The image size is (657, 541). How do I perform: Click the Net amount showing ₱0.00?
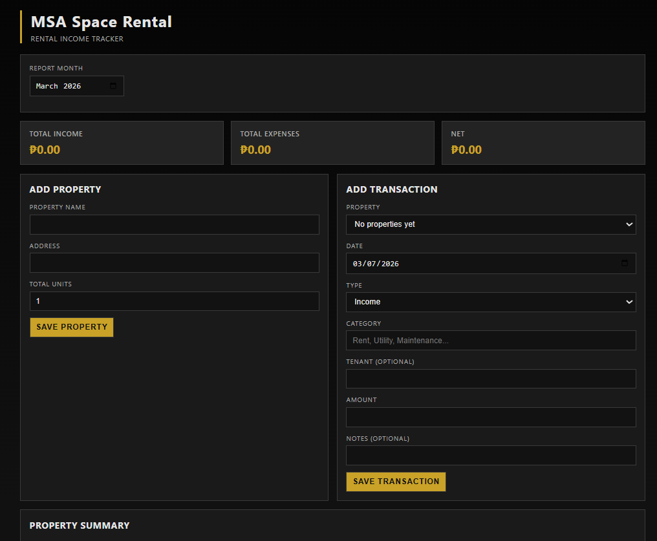click(466, 149)
